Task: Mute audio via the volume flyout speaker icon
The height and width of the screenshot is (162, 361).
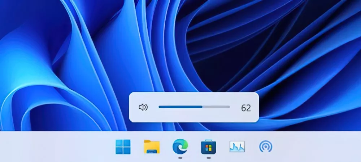Action: tap(143, 107)
